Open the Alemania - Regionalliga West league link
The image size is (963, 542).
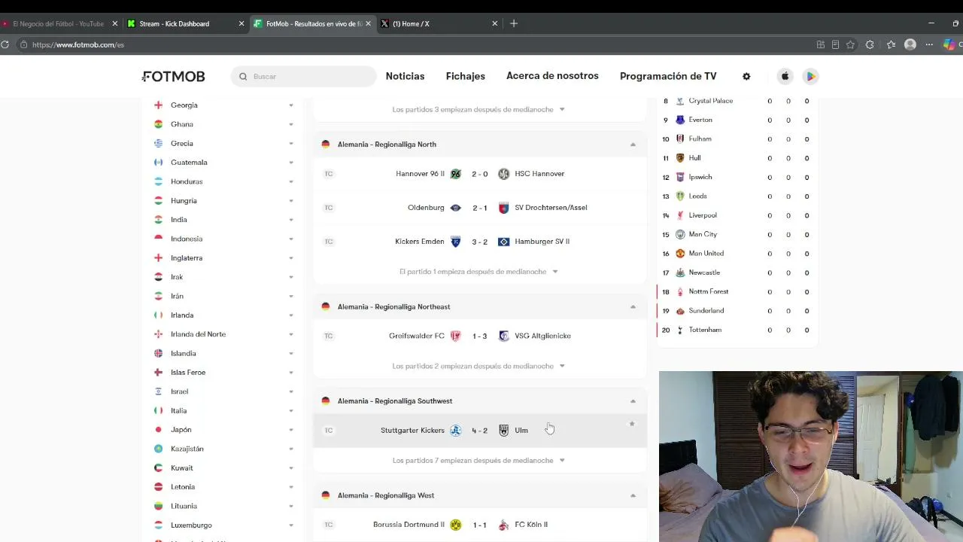coord(386,495)
